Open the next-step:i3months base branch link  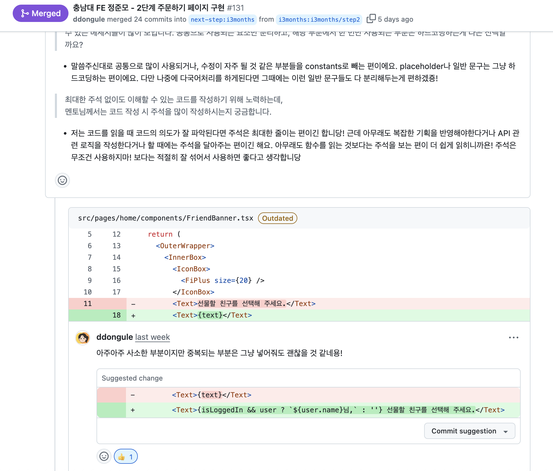222,19
